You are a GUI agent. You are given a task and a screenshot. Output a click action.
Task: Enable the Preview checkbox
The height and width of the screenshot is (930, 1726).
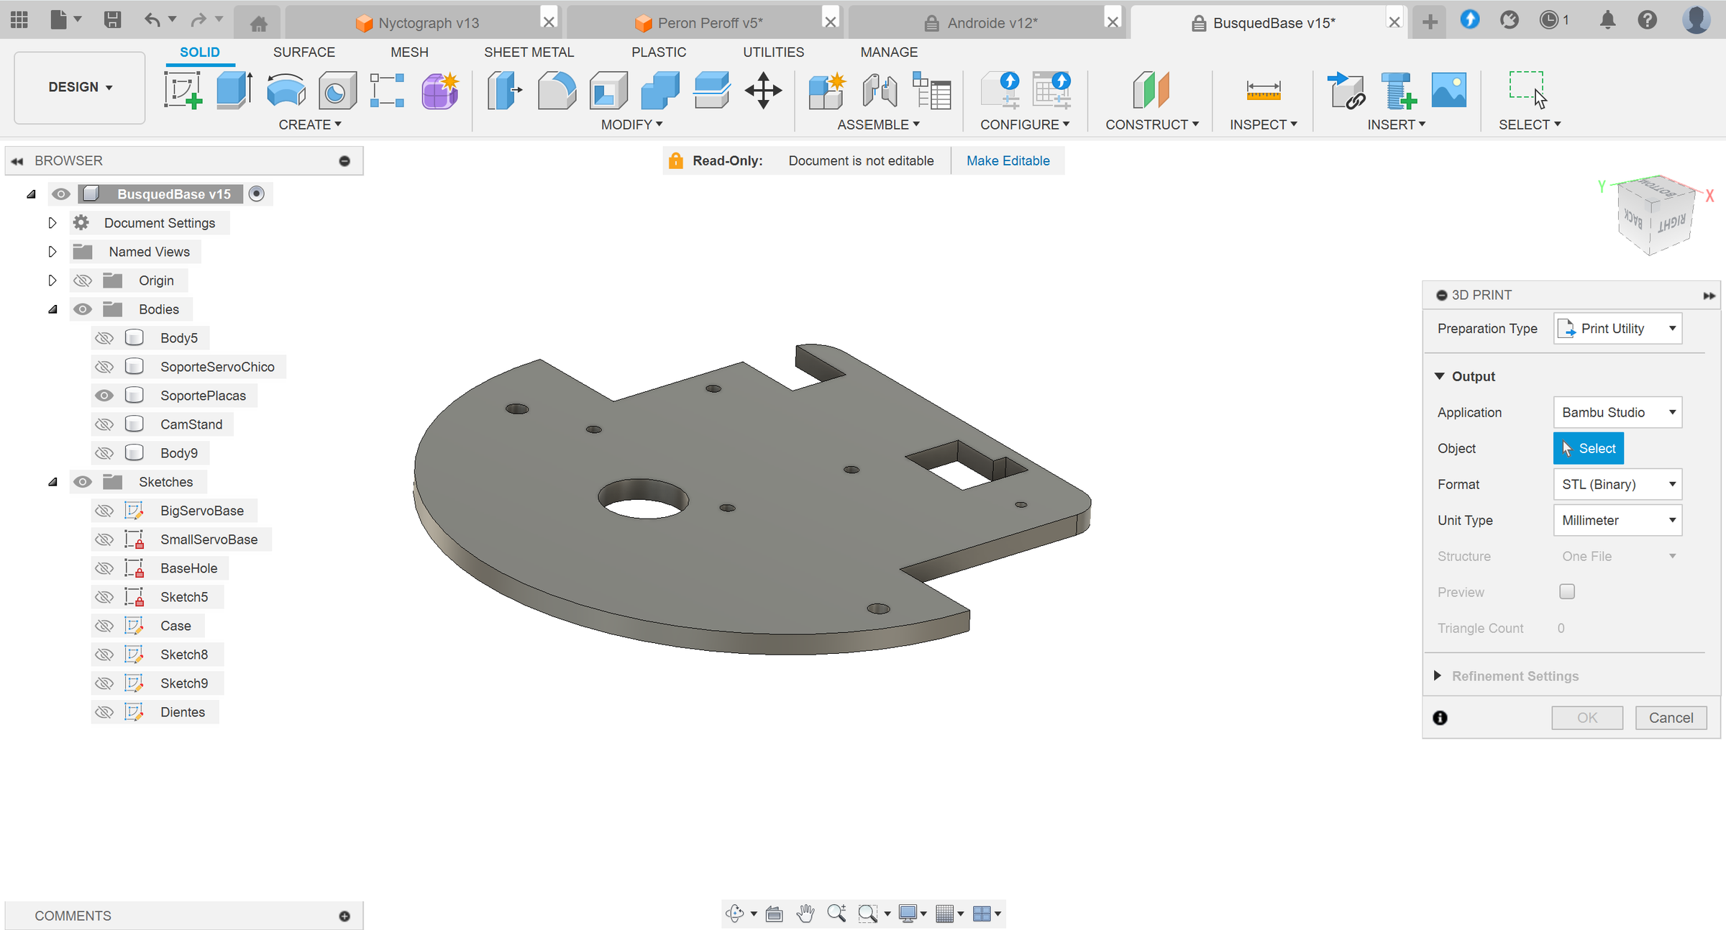1567,591
